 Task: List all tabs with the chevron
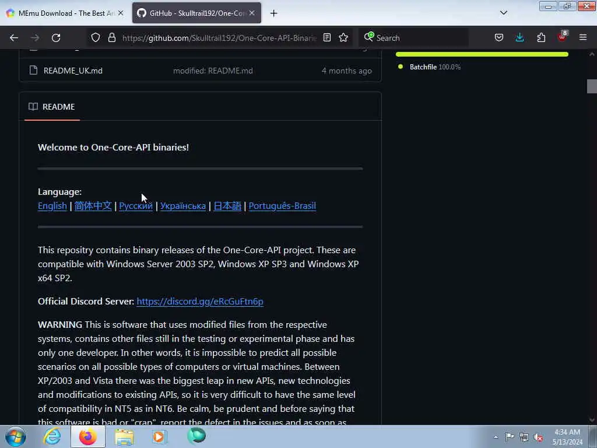503,13
